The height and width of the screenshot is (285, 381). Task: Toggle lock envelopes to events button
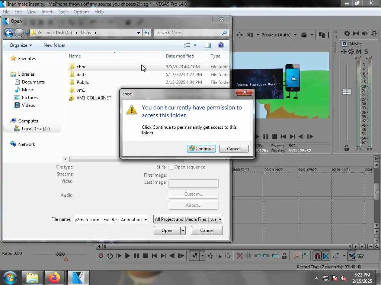[352, 256]
